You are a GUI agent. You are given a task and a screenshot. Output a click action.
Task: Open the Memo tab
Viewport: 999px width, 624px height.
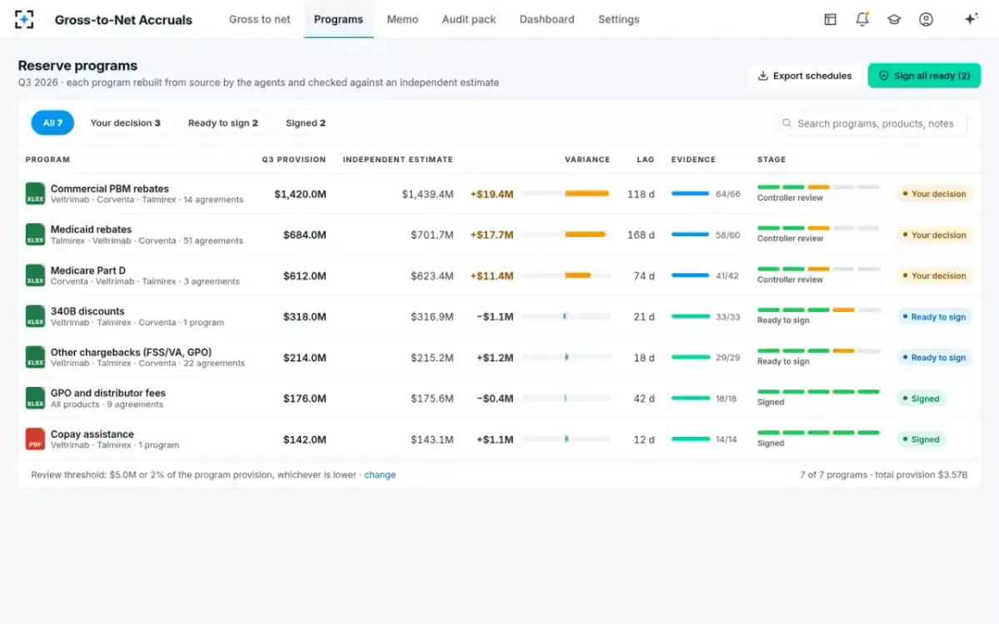pyautogui.click(x=402, y=19)
